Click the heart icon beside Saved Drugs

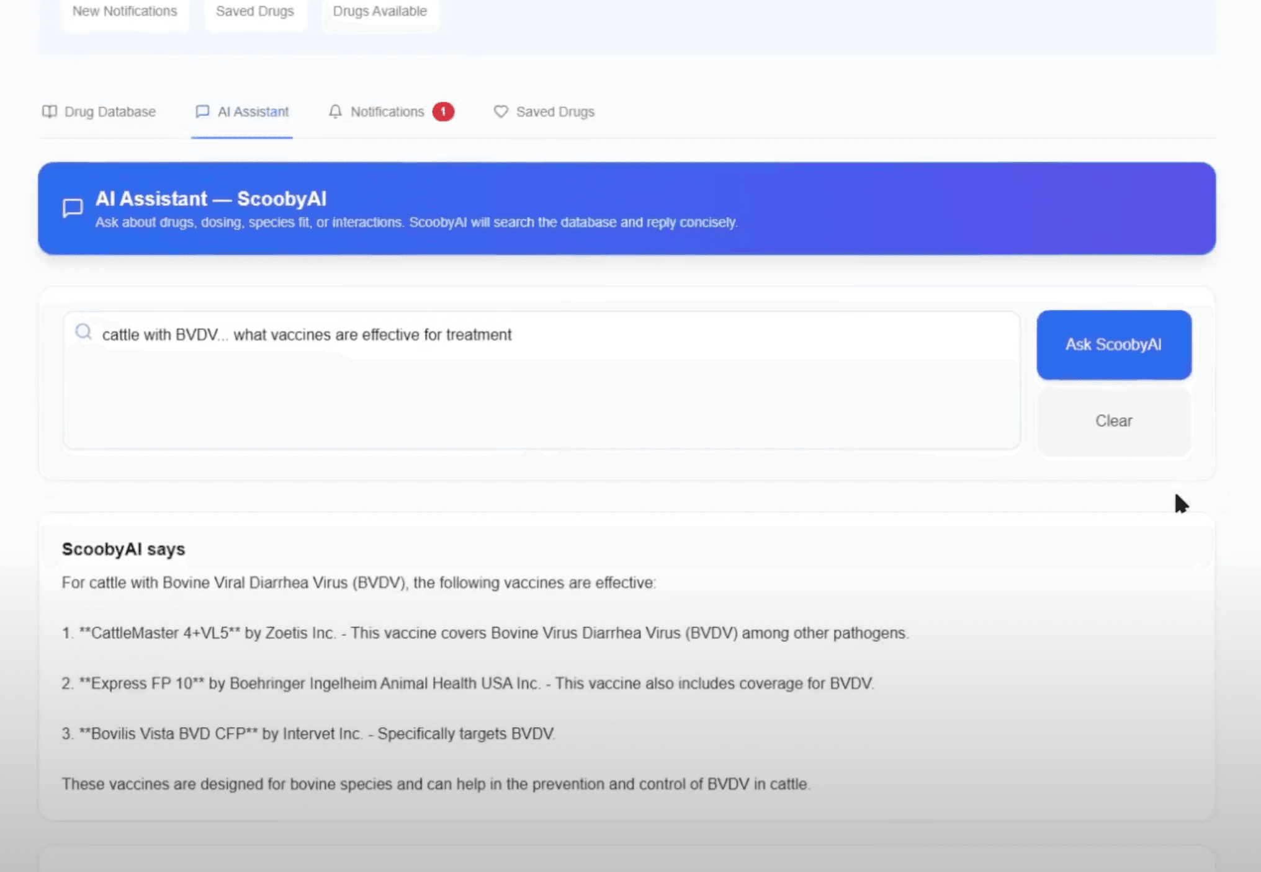click(501, 112)
